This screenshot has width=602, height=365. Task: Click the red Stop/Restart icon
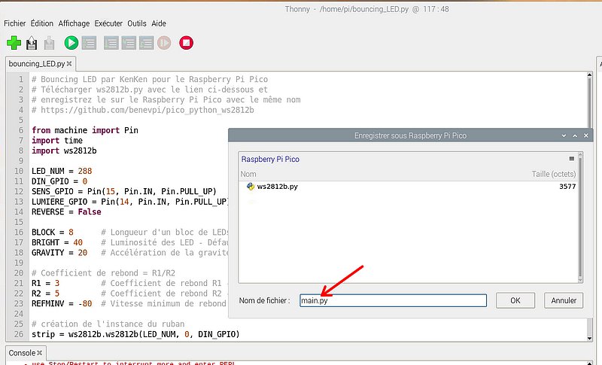pos(186,43)
